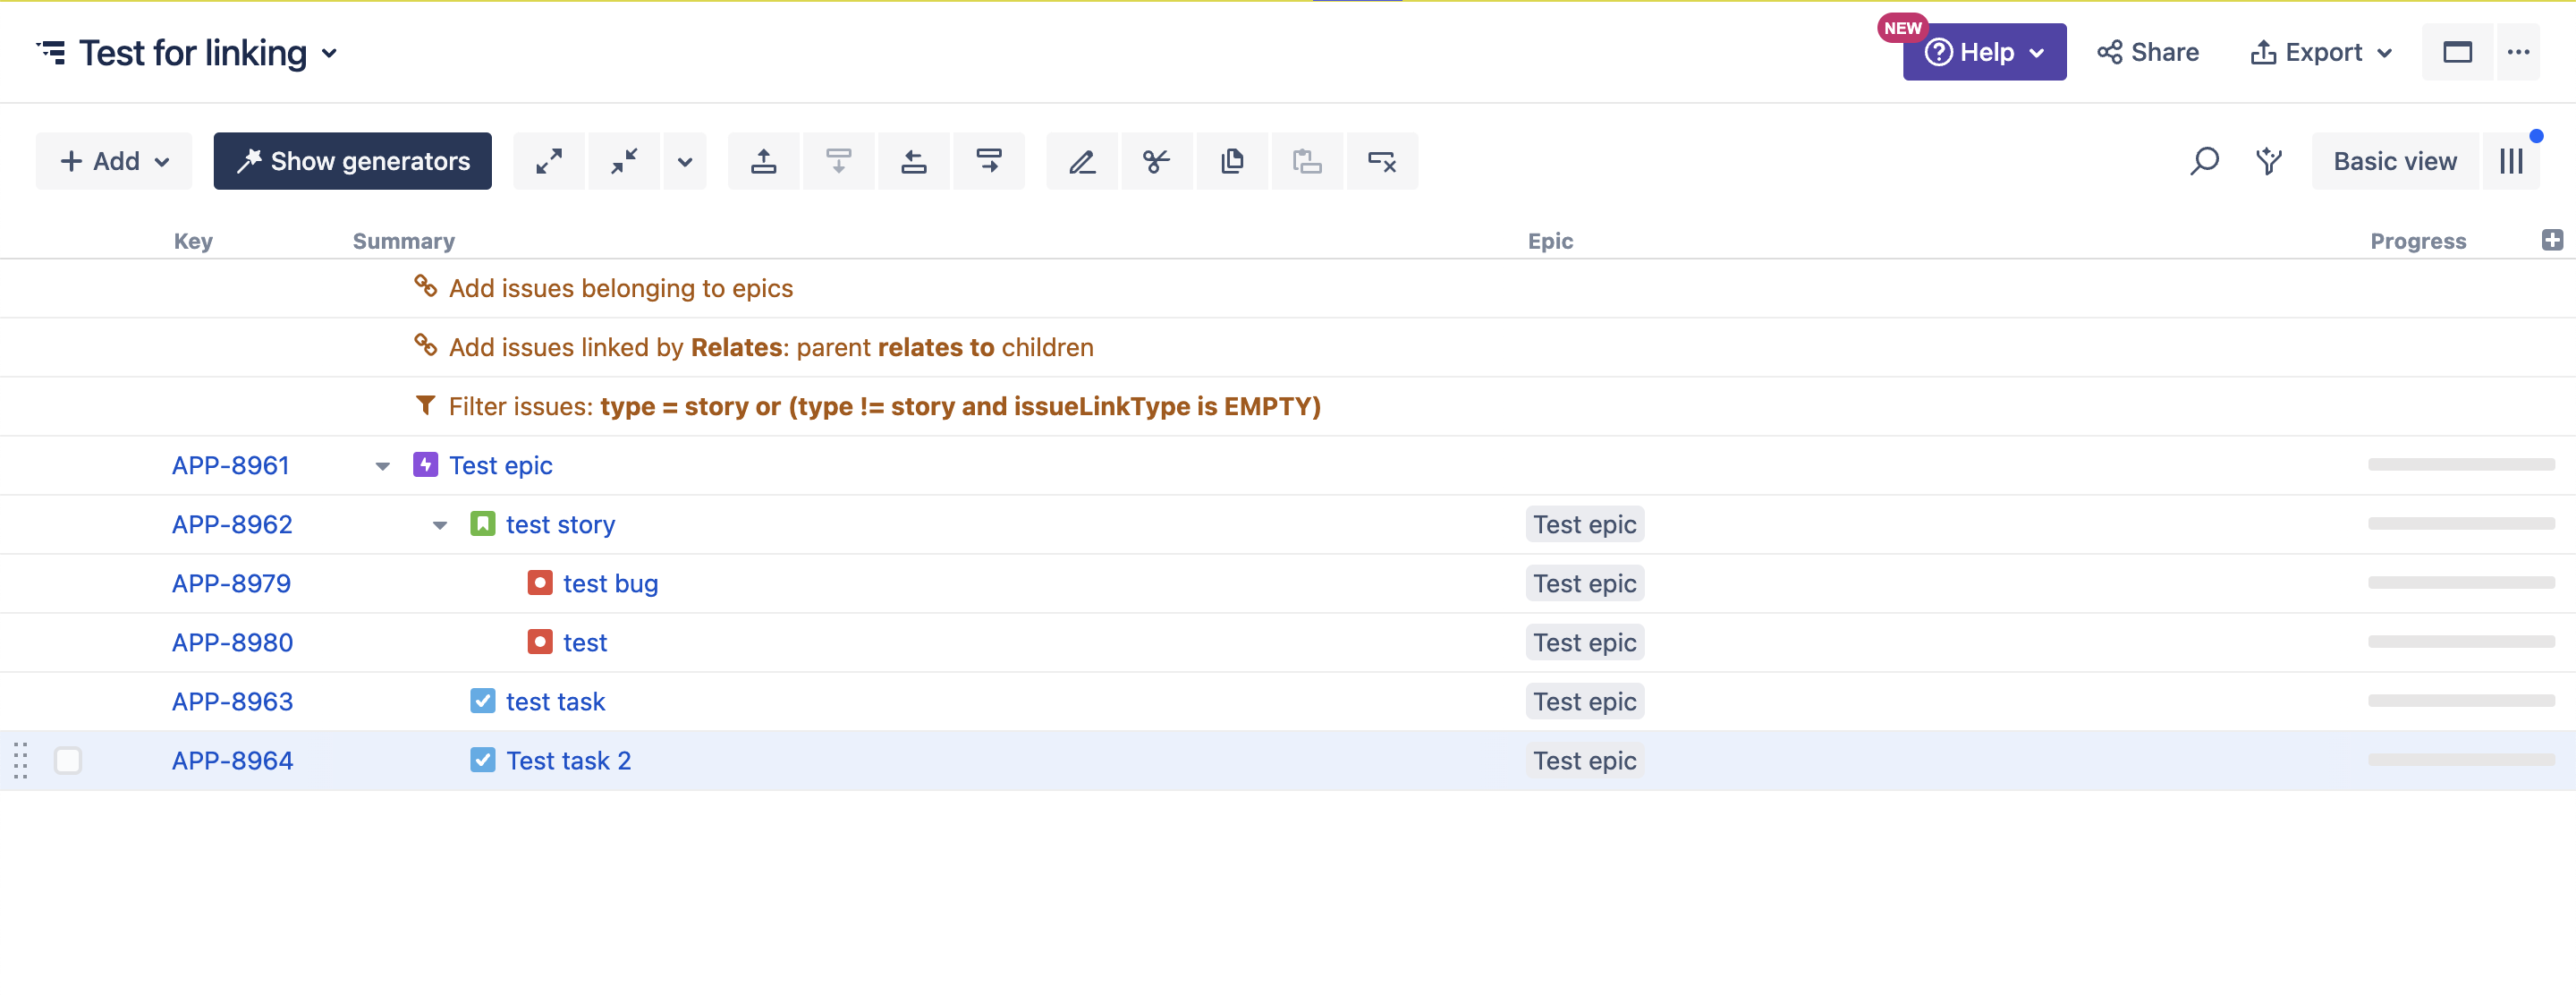
Task: Click the expand all rows icon
Action: pos(549,161)
